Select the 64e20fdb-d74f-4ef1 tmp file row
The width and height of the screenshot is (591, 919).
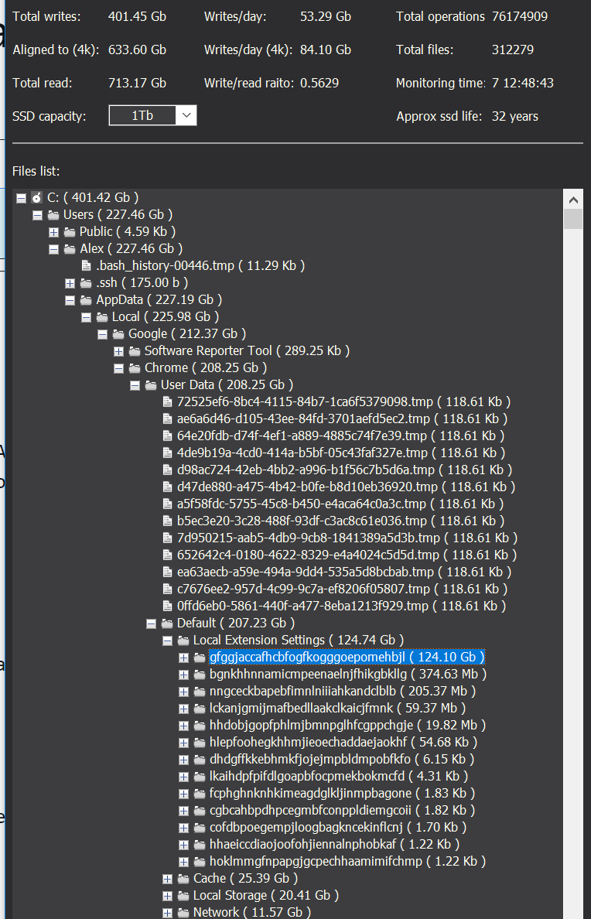coord(340,436)
